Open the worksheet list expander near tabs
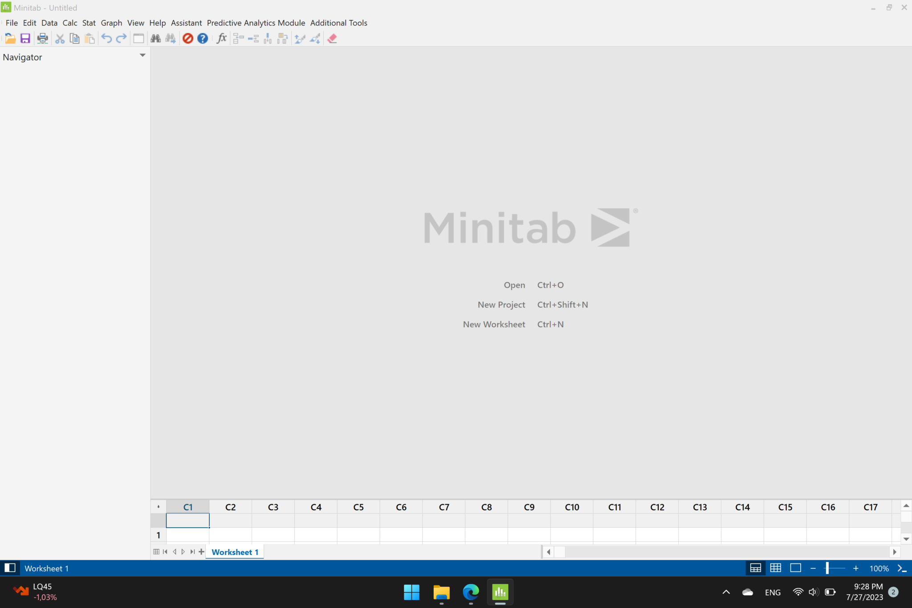912x608 pixels. click(155, 551)
